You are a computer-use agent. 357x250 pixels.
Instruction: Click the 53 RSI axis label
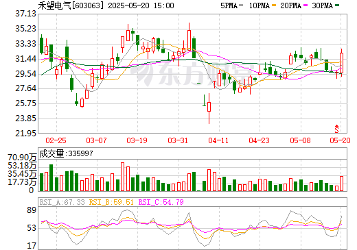click(32, 228)
